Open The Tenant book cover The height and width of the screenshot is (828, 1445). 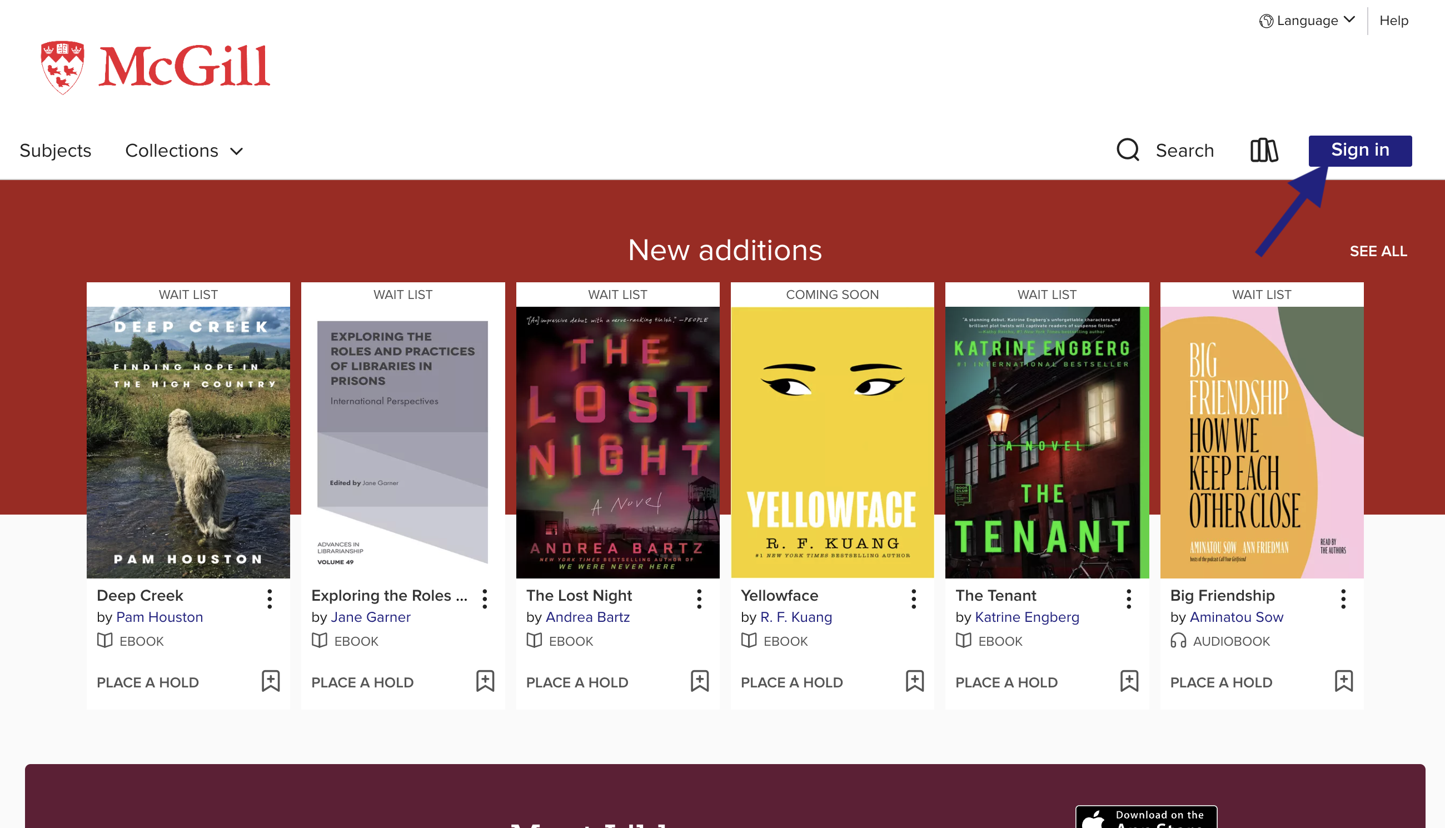point(1047,442)
